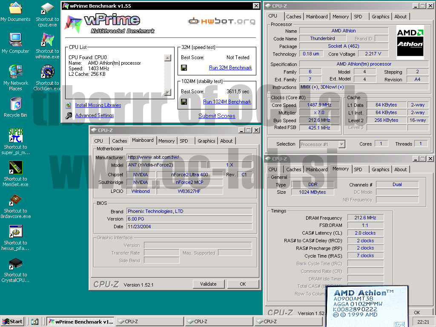The image size is (436, 327).
Task: Click the Install Missing Libraries icon
Action: pos(69,105)
